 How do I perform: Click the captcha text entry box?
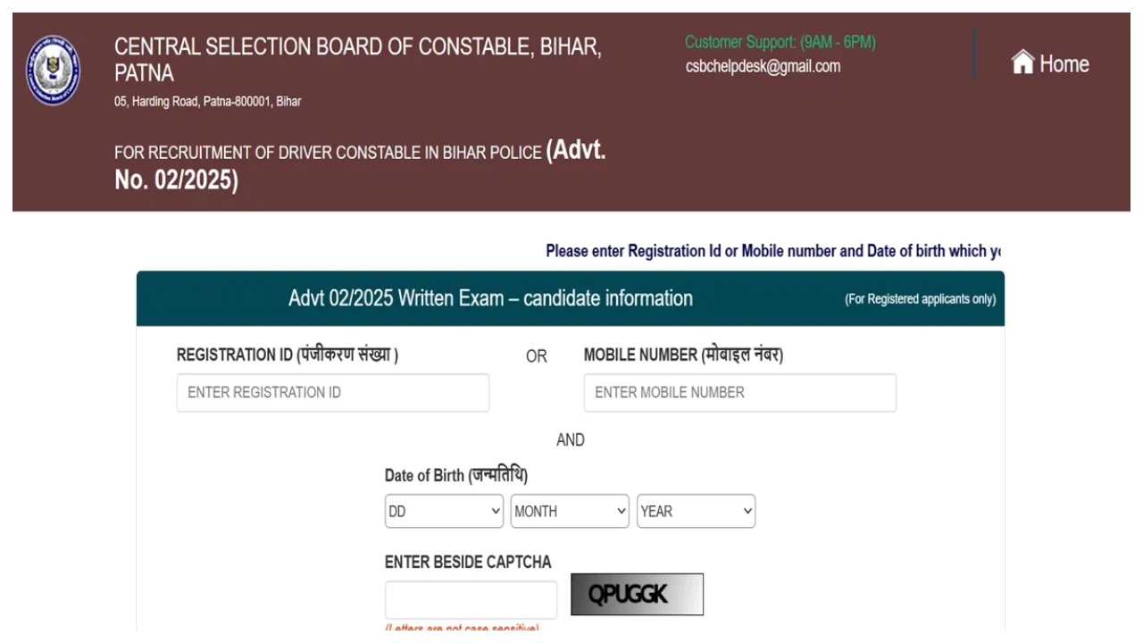pos(471,599)
